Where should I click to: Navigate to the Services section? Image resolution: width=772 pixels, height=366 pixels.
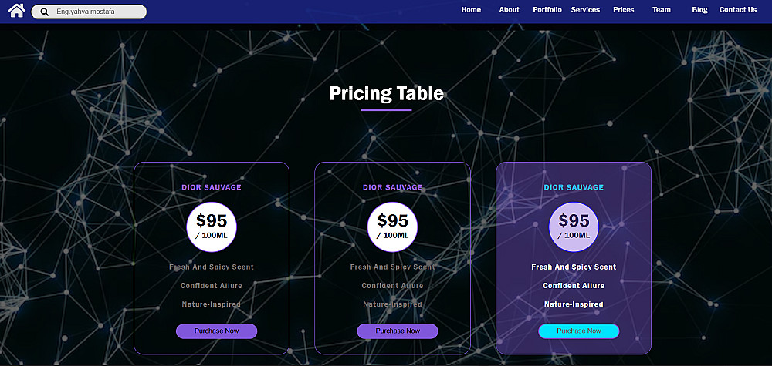coord(585,10)
